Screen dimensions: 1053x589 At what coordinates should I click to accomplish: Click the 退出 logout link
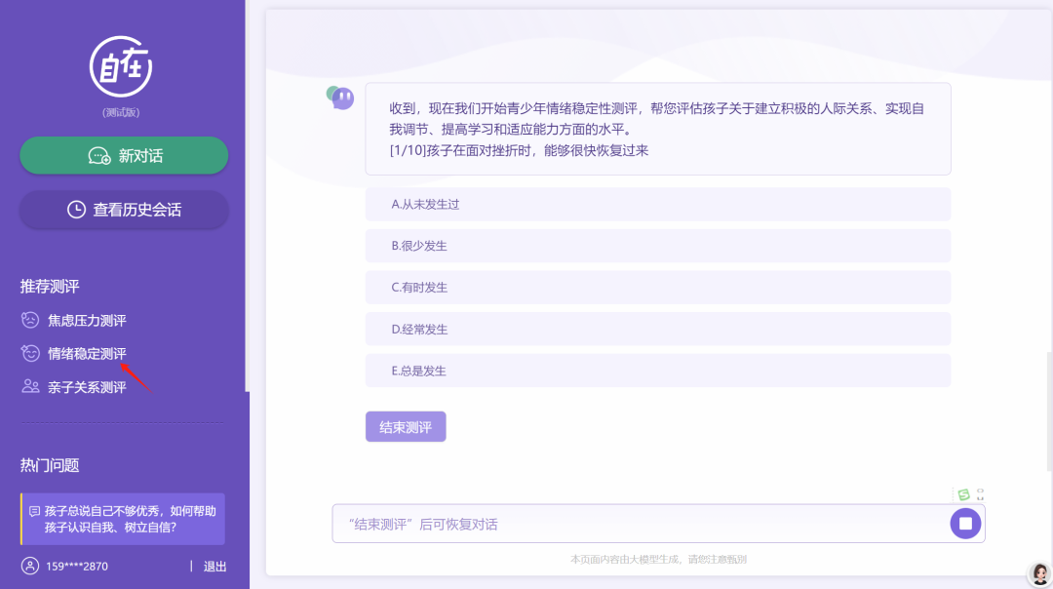coord(214,566)
